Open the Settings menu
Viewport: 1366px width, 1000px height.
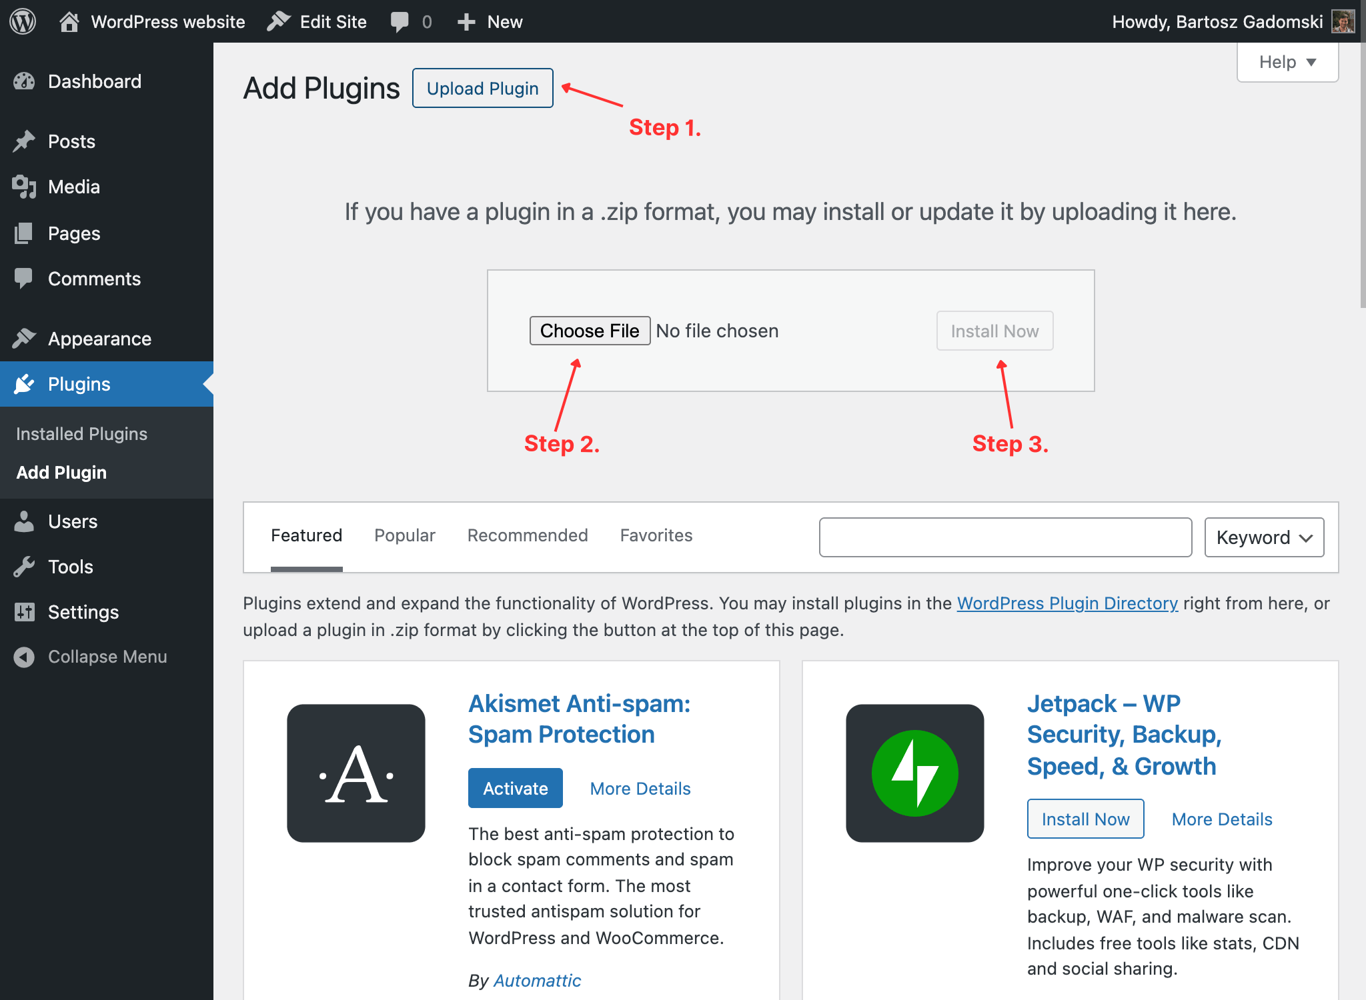pyautogui.click(x=107, y=612)
